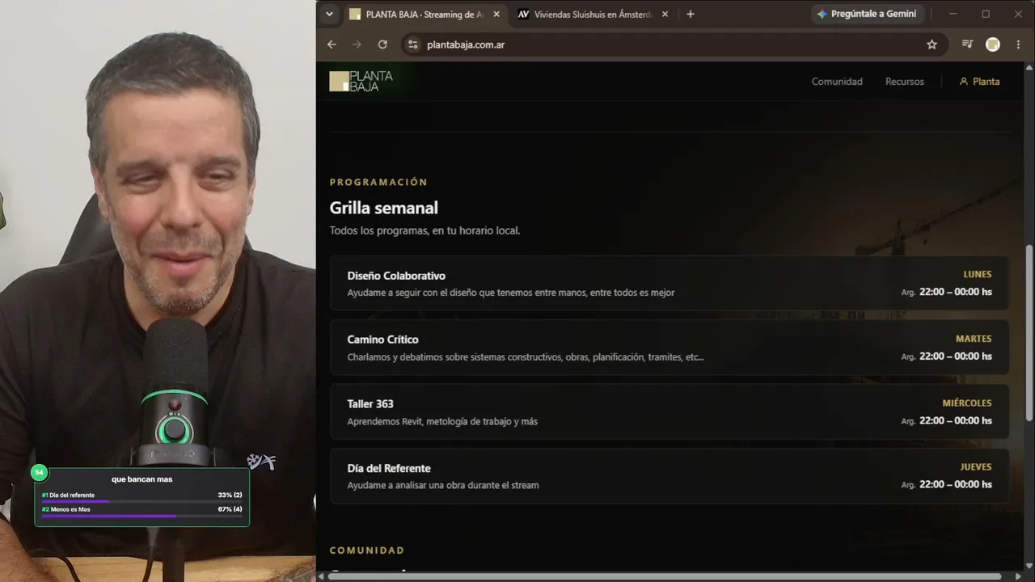Screen dimensions: 1035x582
Task: Click the 'MIÉRCOLES' day label
Action: point(967,403)
